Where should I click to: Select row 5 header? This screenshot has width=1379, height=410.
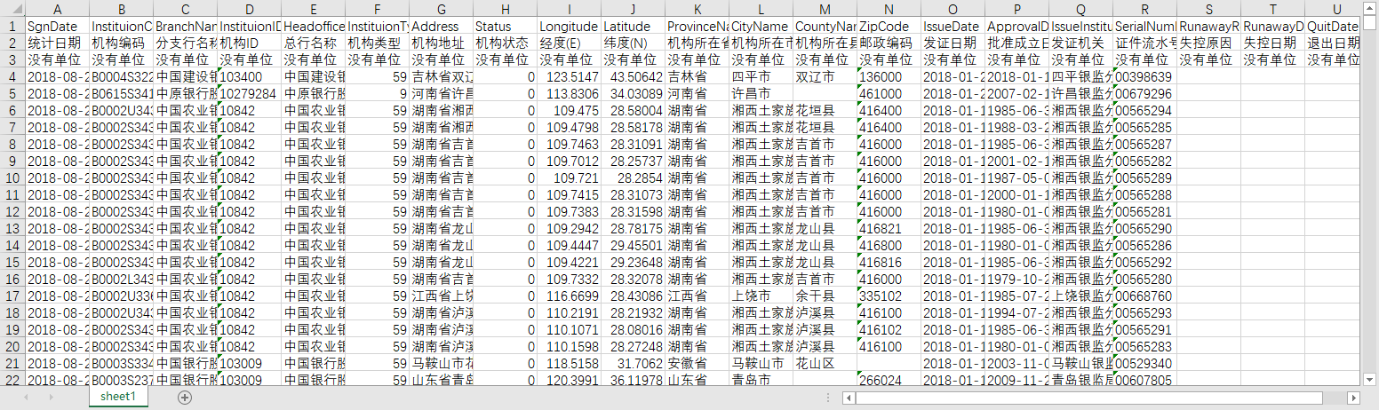(x=12, y=94)
